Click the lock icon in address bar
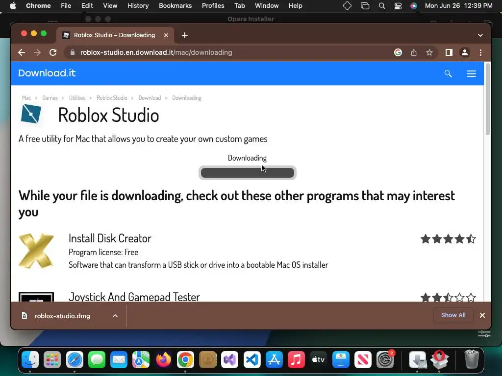 click(73, 52)
